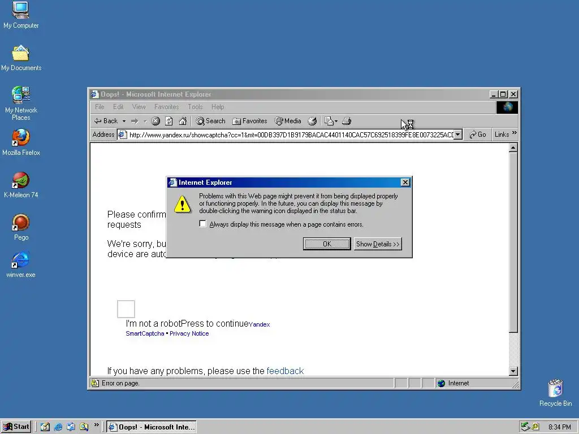Click the status bar error warning icon
Image resolution: width=579 pixels, height=434 pixels.
pos(95,383)
